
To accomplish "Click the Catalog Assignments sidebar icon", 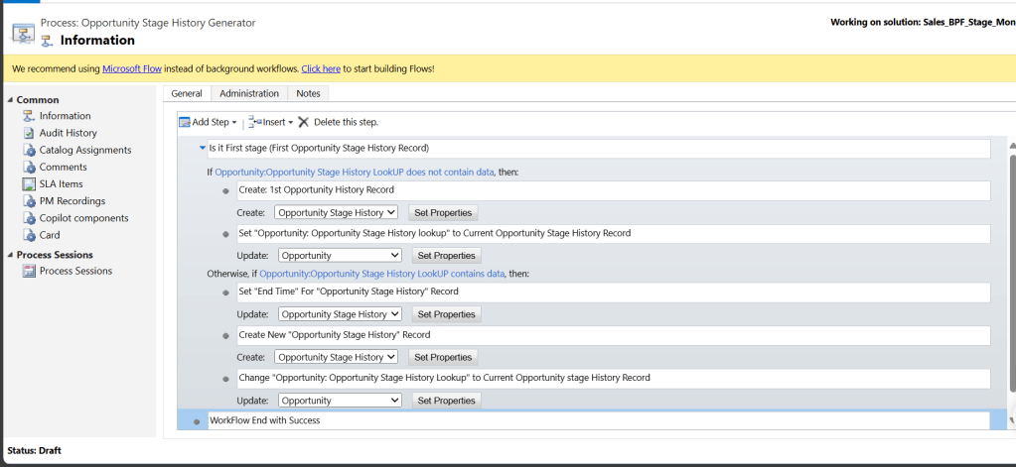I will pos(29,150).
